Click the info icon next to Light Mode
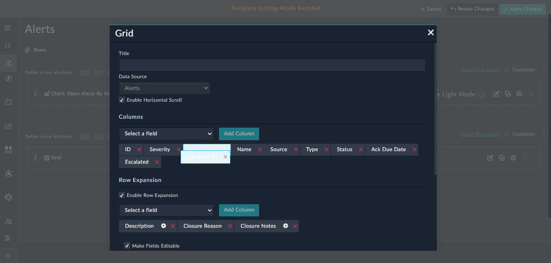This screenshot has width=551, height=263. [482, 94]
